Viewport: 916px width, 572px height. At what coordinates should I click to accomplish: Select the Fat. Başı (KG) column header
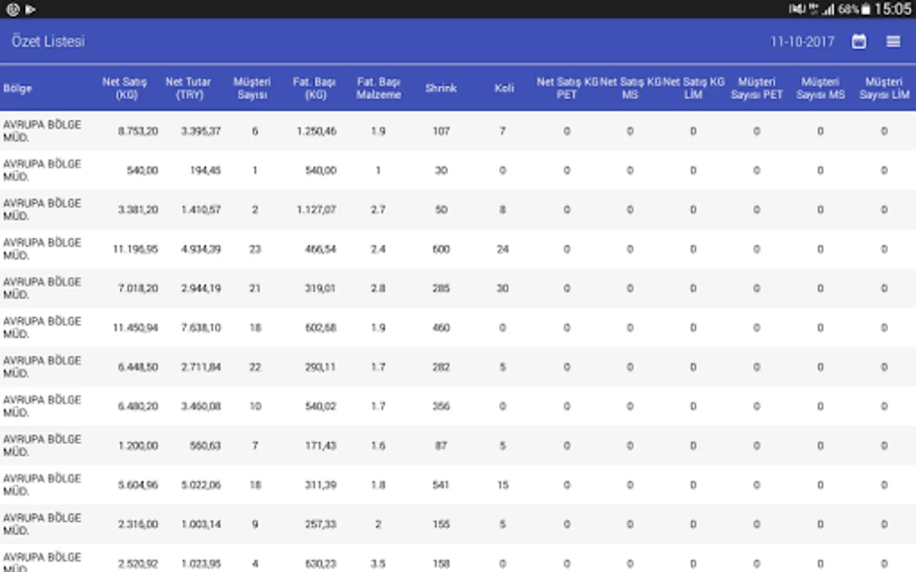[314, 88]
